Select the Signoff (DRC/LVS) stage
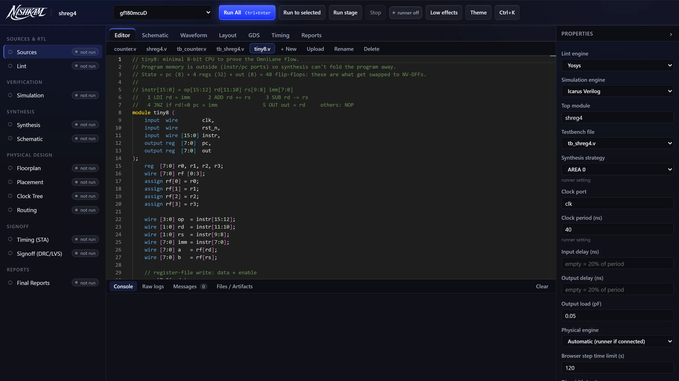679x381 pixels. (53, 253)
